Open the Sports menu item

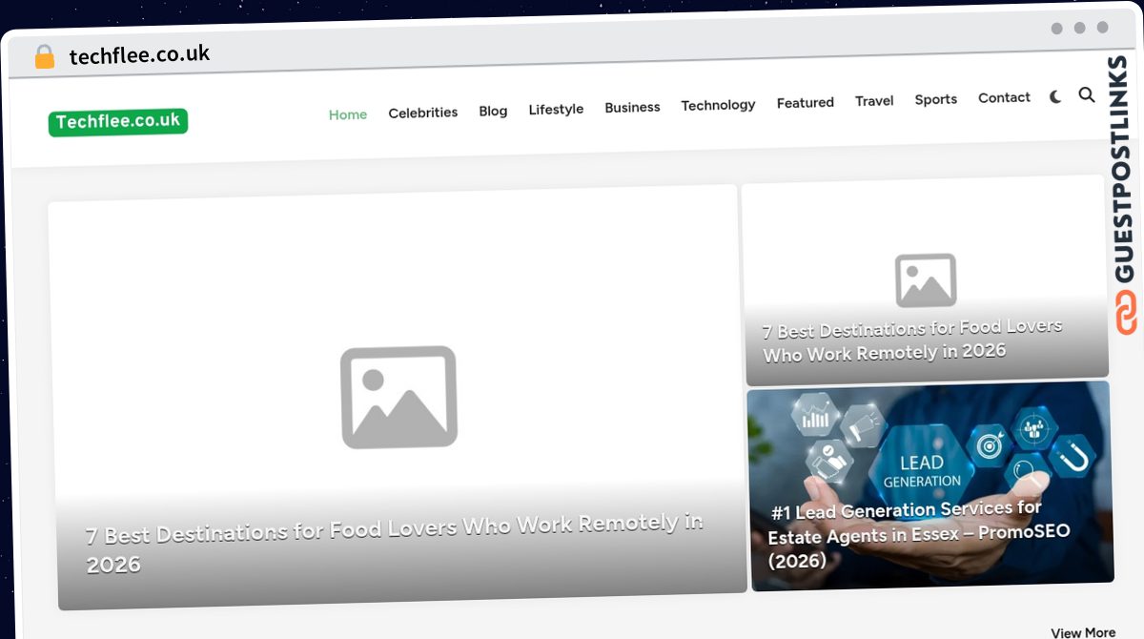[x=936, y=99]
